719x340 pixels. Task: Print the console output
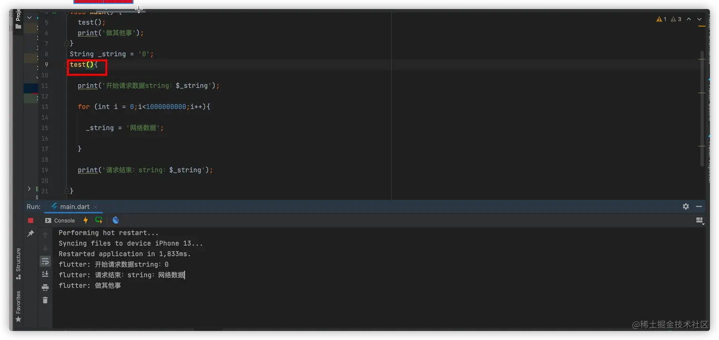45,287
